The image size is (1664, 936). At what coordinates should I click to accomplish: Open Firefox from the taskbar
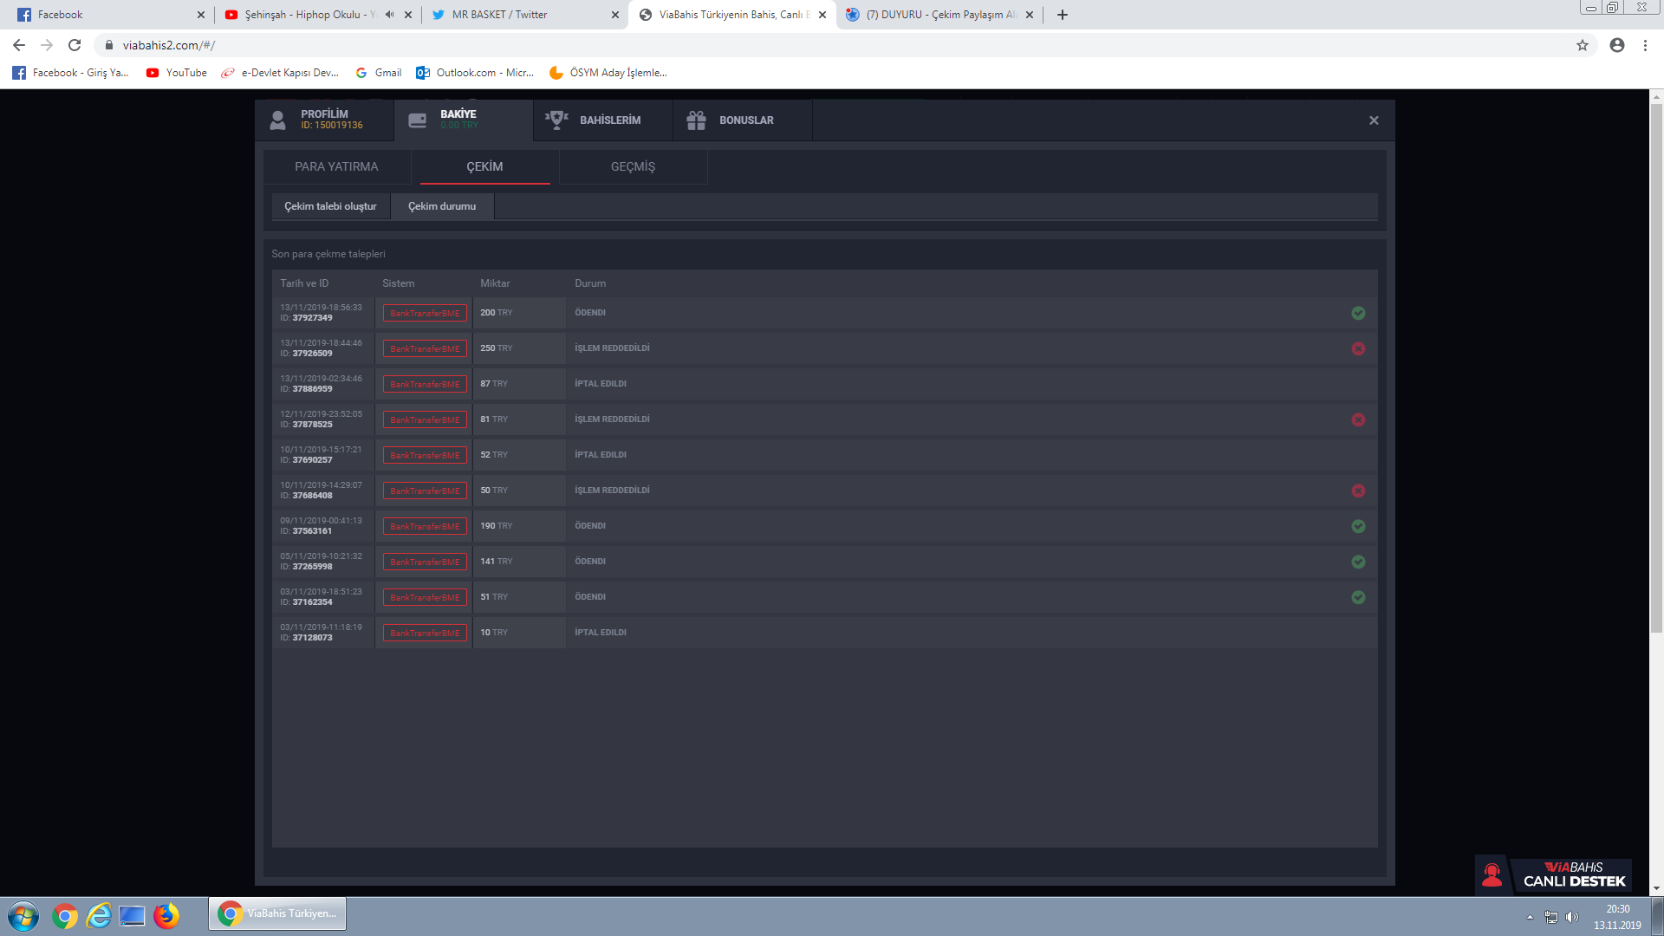pyautogui.click(x=166, y=915)
